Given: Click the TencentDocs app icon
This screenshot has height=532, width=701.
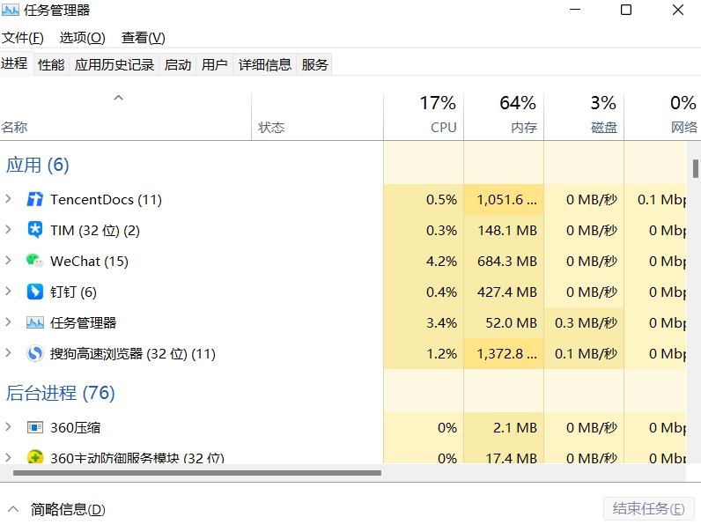Looking at the screenshot, I should click(x=34, y=200).
